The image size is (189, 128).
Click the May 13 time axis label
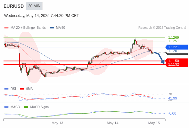pos(57,123)
